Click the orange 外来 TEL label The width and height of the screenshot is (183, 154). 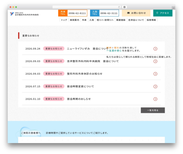pyautogui.click(x=63, y=13)
